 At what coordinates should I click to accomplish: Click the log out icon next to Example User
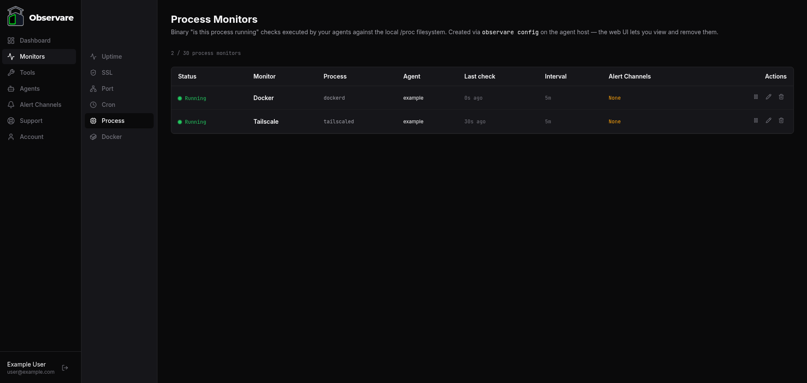(x=65, y=368)
